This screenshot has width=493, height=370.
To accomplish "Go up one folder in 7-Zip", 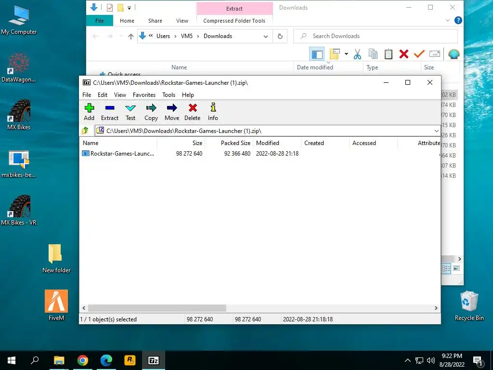I will (x=85, y=130).
